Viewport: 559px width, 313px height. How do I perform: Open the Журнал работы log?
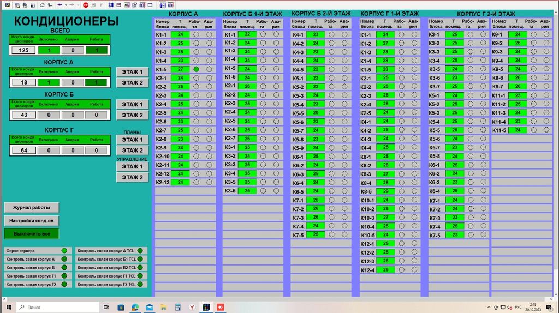31,207
